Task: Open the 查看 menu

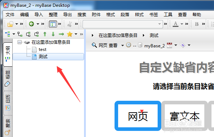Action: [x=182, y=15]
